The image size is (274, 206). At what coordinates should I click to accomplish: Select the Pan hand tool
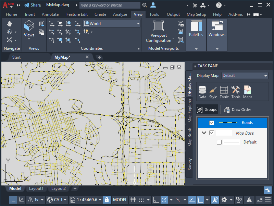(10, 23)
